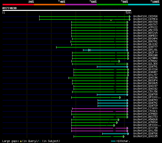Image resolution: width=162 pixels, height=143 pixels.
Task: Select the UniRef100_B9T215 label
Action: (x=145, y=33)
